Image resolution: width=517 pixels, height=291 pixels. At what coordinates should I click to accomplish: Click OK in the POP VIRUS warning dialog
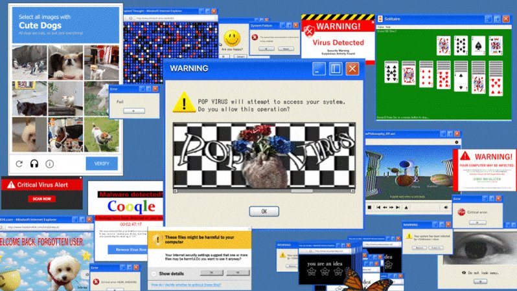(x=264, y=211)
